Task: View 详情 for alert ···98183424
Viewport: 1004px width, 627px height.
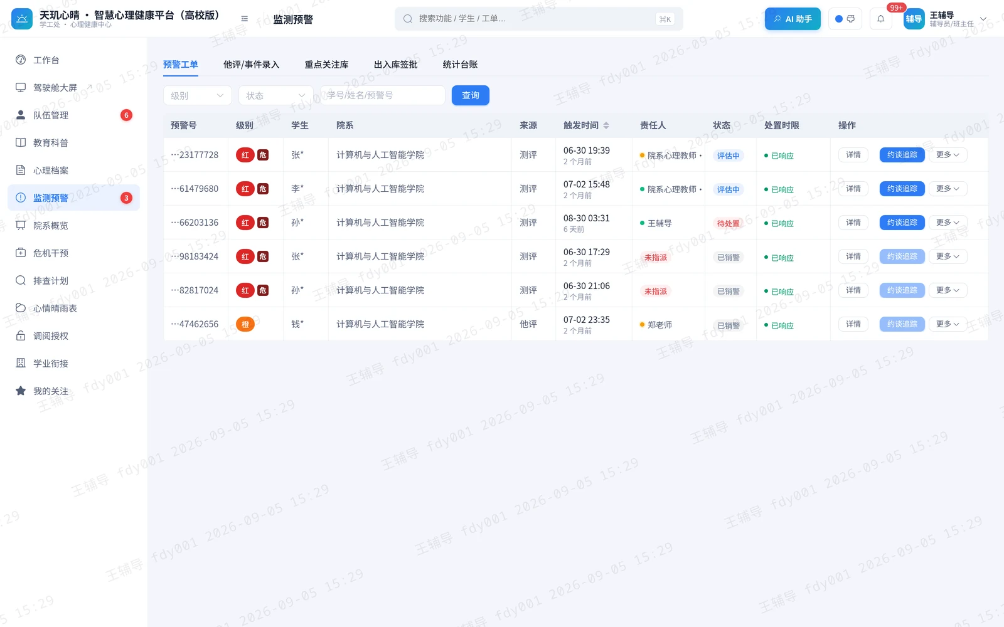Action: click(x=853, y=256)
